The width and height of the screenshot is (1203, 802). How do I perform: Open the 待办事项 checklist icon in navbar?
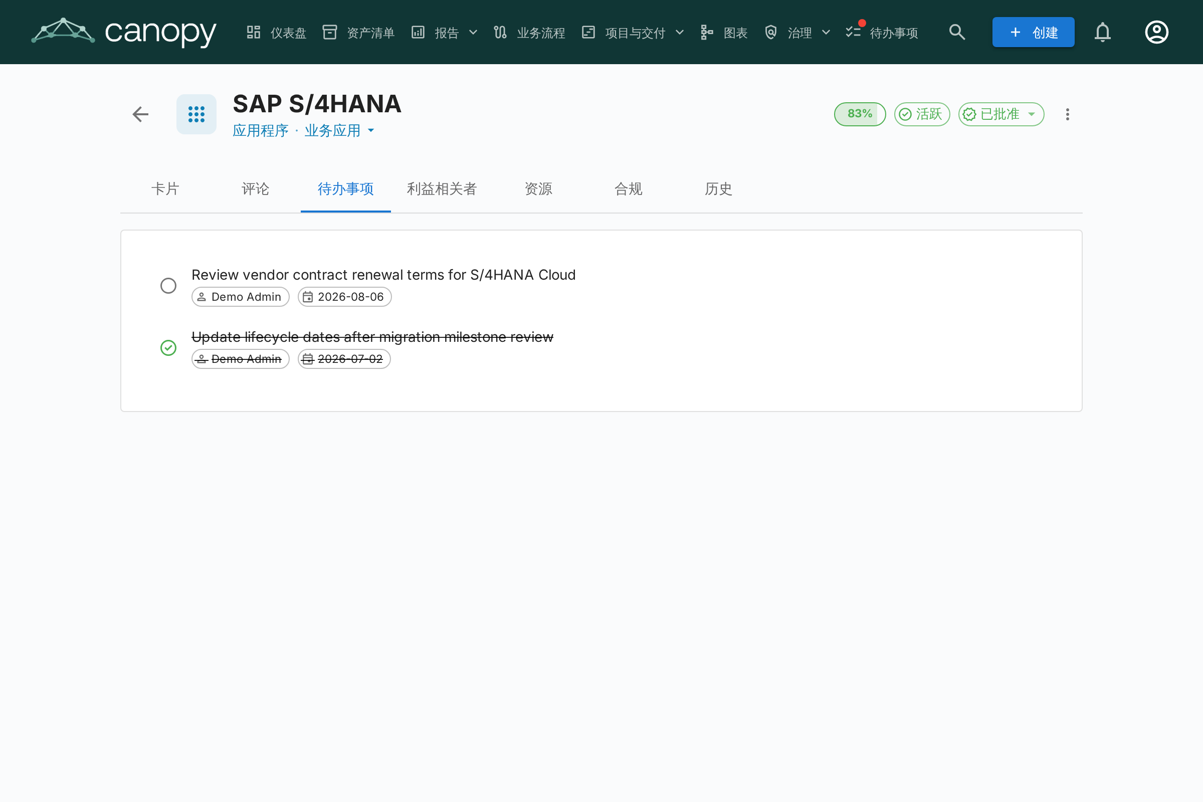(853, 32)
